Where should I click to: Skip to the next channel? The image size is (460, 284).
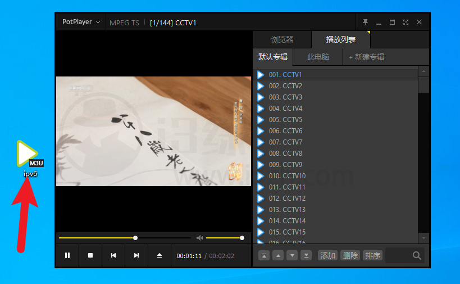click(136, 255)
